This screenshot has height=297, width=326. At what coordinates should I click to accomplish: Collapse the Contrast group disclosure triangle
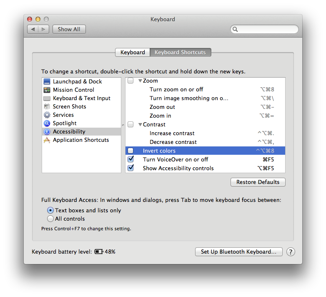[140, 125]
